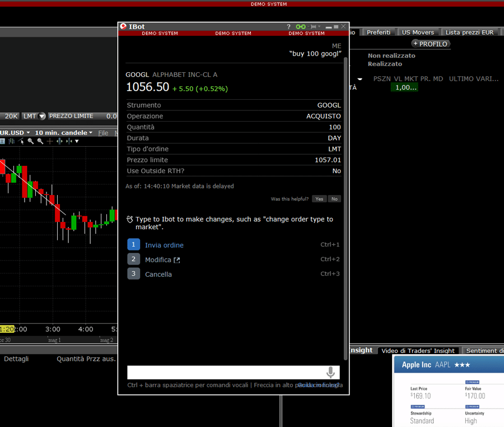Click the Prezzo limite 1057.01 value
The width and height of the screenshot is (504, 427).
click(328, 160)
